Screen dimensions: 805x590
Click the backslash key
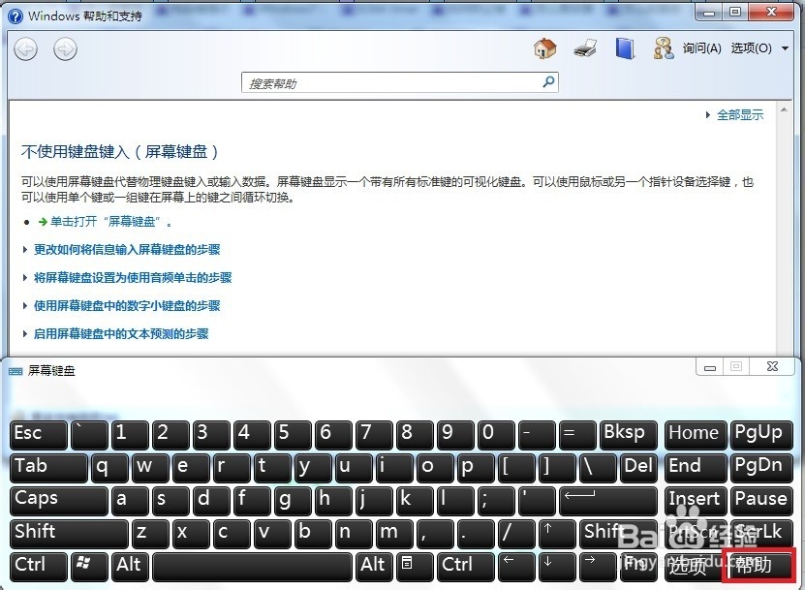click(597, 468)
